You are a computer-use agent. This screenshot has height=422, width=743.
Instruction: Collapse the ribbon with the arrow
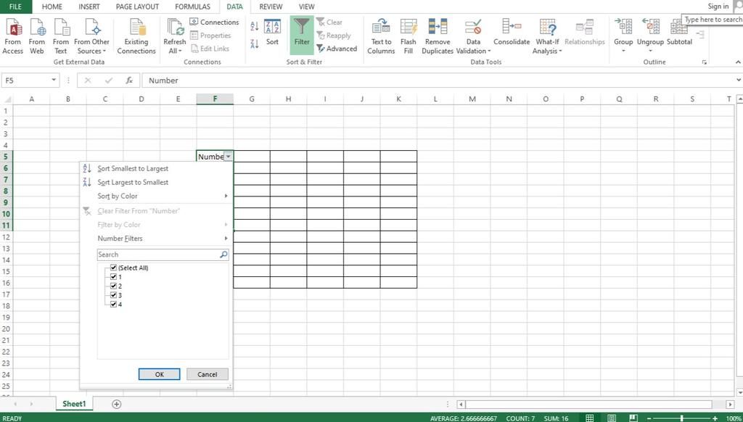point(738,62)
